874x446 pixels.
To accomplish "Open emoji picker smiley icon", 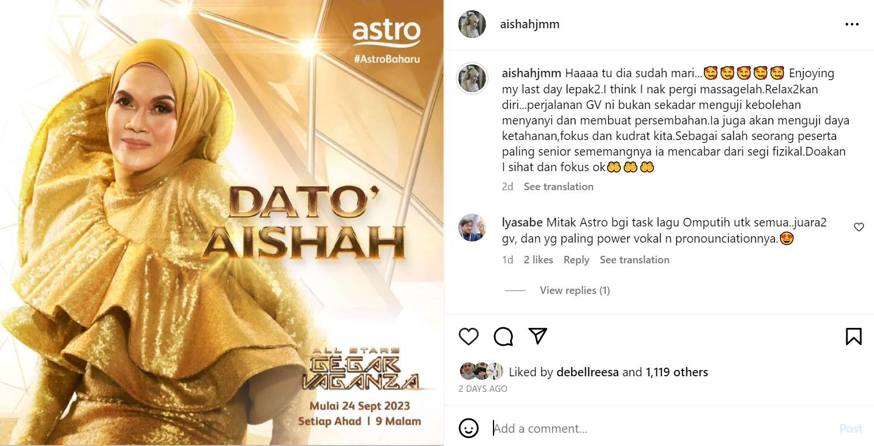I will point(469,428).
